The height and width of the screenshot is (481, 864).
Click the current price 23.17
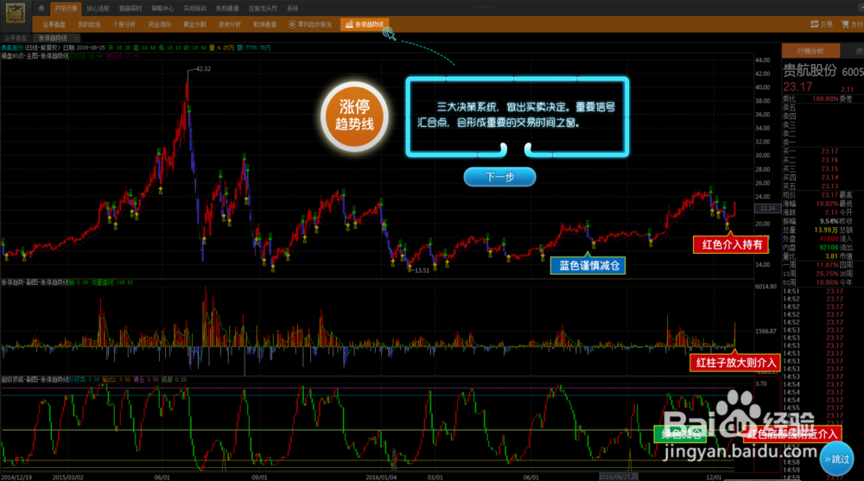797,87
